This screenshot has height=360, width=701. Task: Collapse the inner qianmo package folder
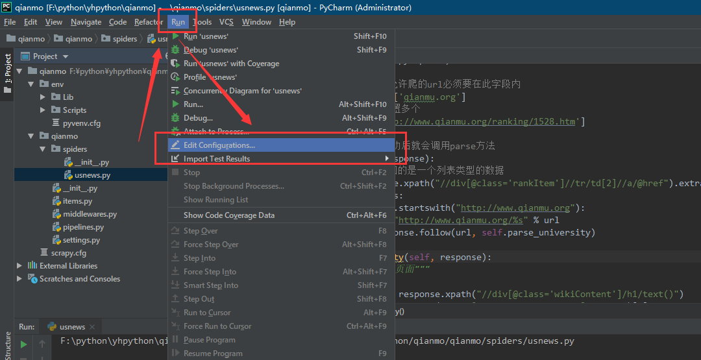pyautogui.click(x=31, y=136)
